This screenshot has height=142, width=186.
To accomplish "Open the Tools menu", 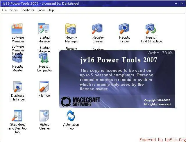I will (x=41, y=10).
